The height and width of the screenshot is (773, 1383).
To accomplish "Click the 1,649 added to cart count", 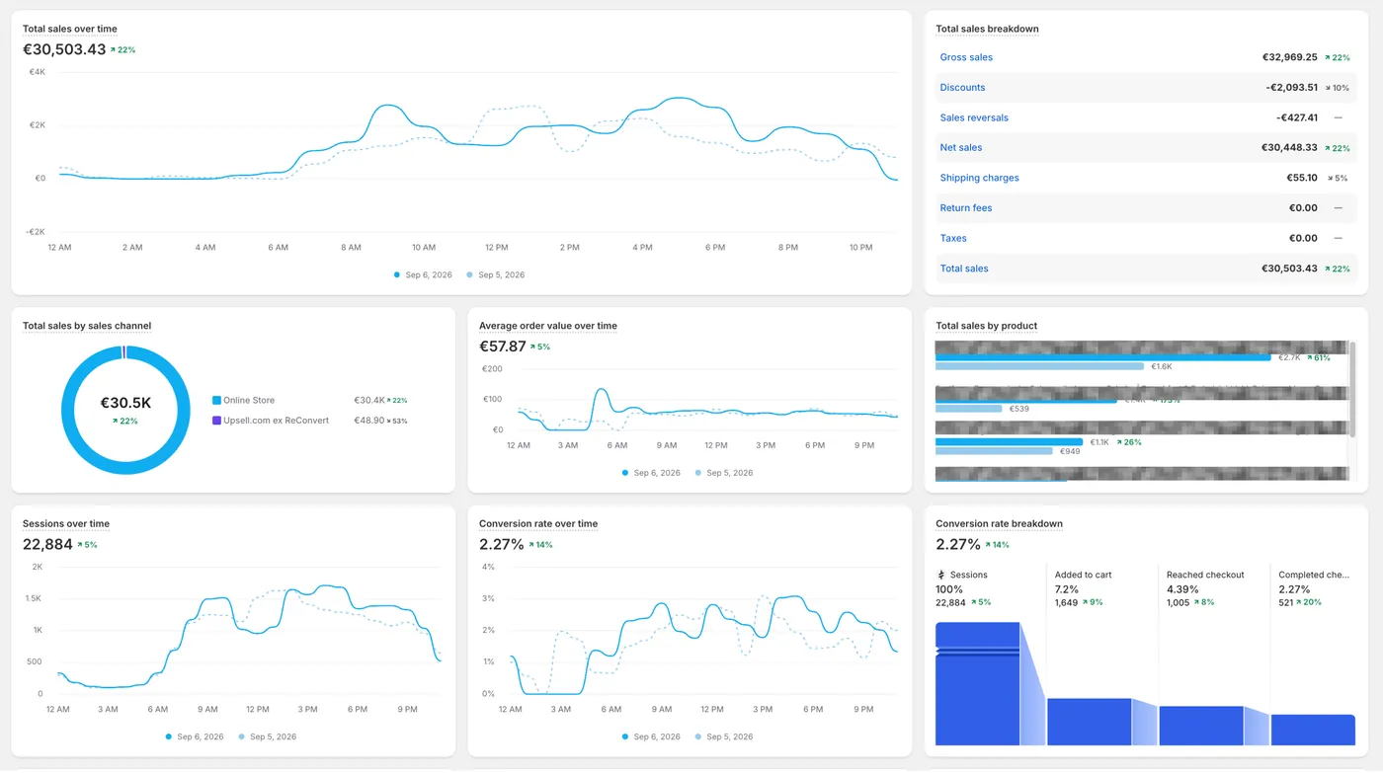I will [x=1067, y=602].
